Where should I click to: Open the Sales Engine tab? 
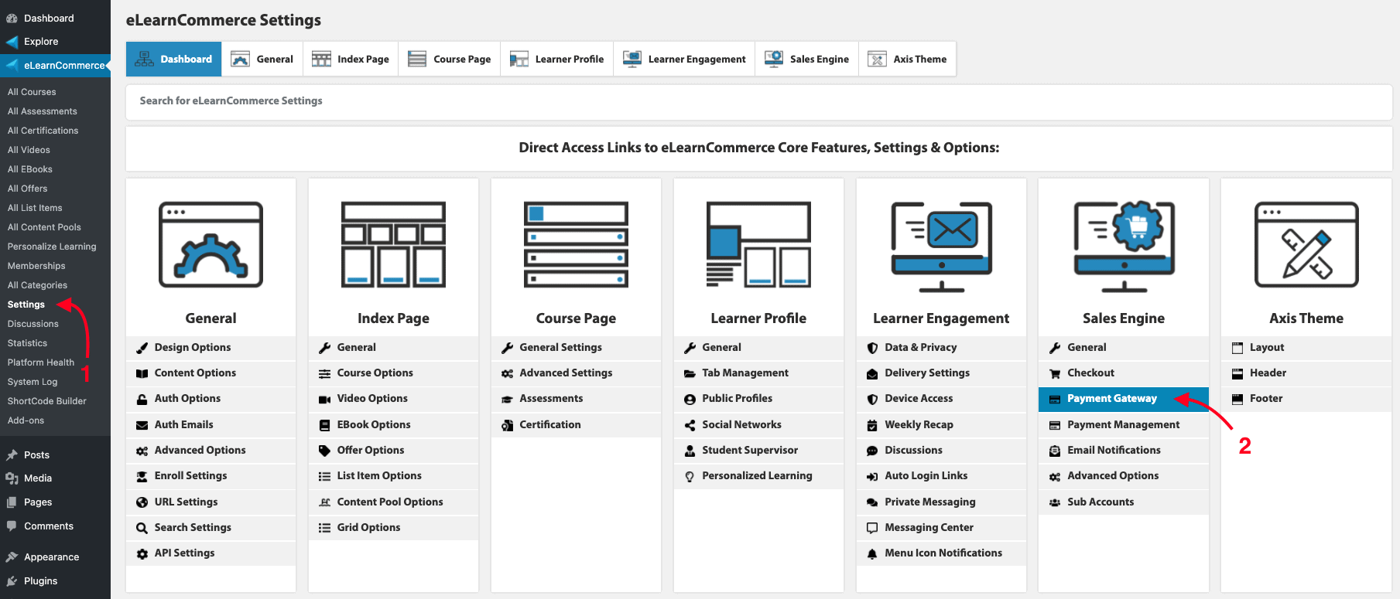[807, 59]
